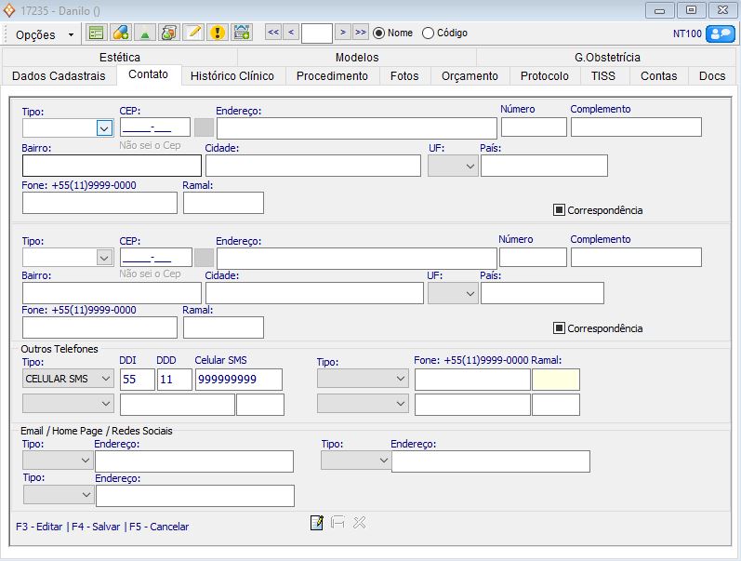Screen dimensions: 741x561
Task: Click the green up-arrow toolbar icon
Action: 144,33
